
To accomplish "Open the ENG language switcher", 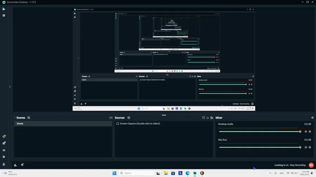I will (x=282, y=173).
